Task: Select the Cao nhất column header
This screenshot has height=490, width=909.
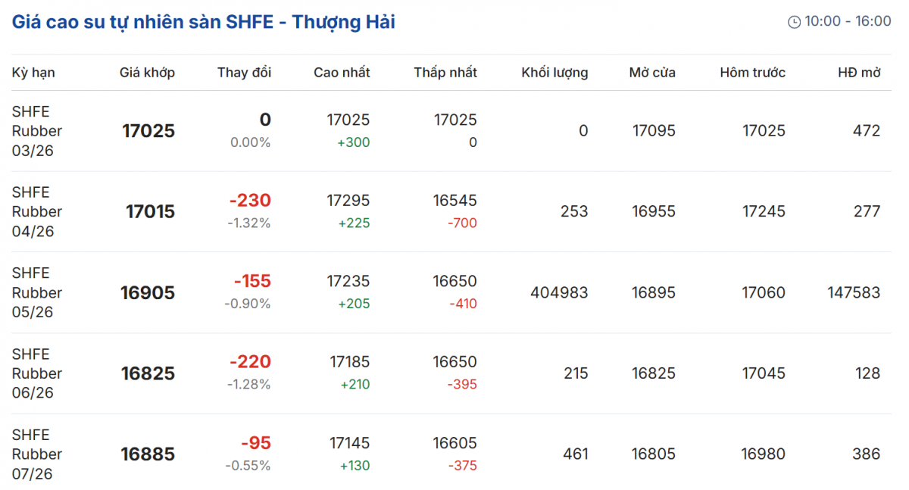Action: [342, 73]
